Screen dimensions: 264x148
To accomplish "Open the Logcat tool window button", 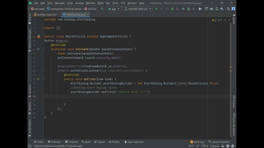I will (99, 142).
